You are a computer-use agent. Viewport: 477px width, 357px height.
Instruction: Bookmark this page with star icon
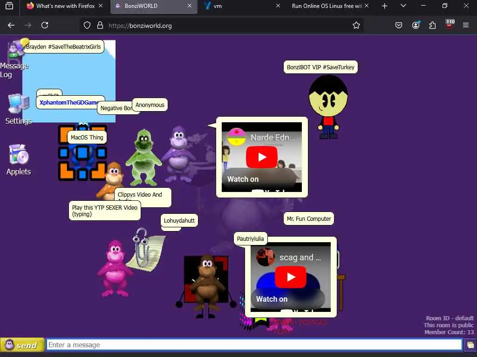(x=356, y=26)
